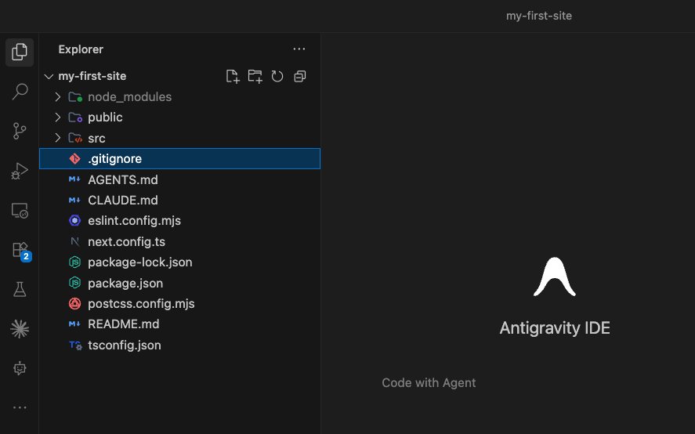The height and width of the screenshot is (434, 695).
Task: Click the git icon beside .gitignore
Action: click(75, 159)
